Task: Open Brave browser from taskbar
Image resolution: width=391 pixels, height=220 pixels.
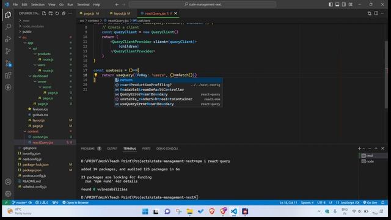Action: click(212, 211)
